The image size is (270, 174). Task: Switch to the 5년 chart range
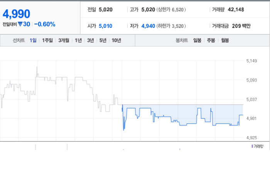[103, 40]
